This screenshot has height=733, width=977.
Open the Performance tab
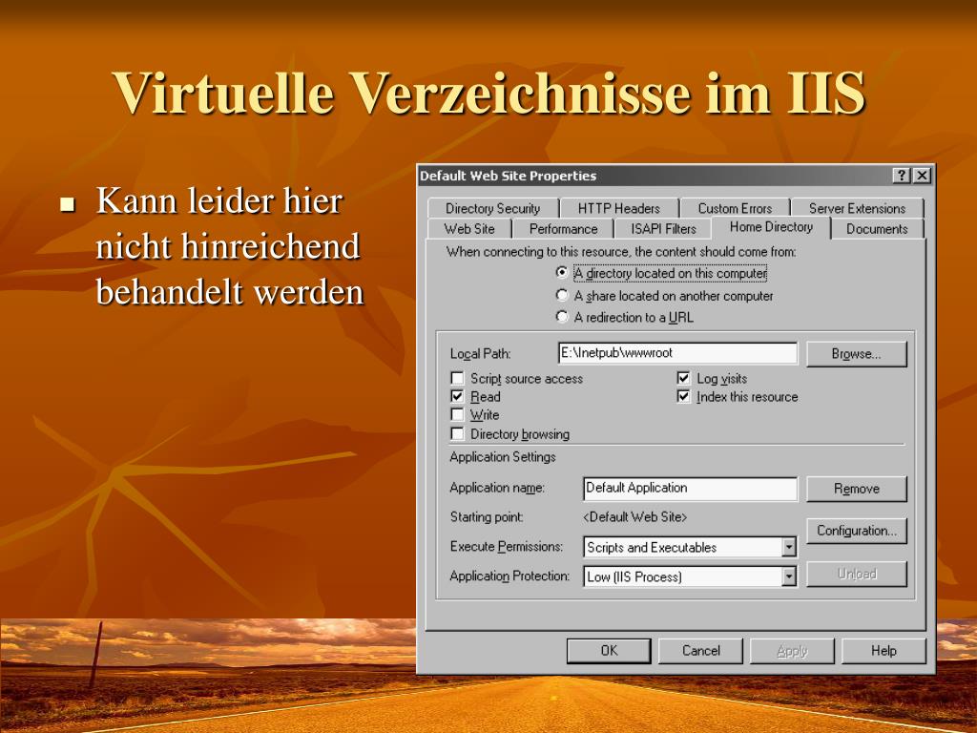point(563,229)
